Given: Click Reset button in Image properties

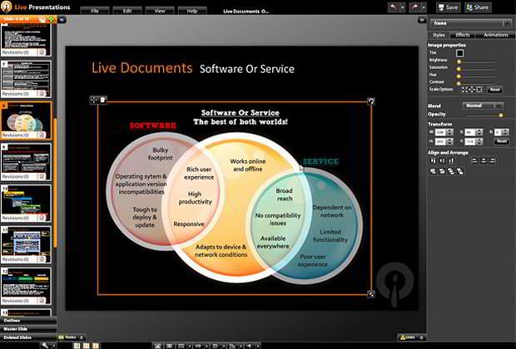Looking at the screenshot, I should click(x=494, y=89).
